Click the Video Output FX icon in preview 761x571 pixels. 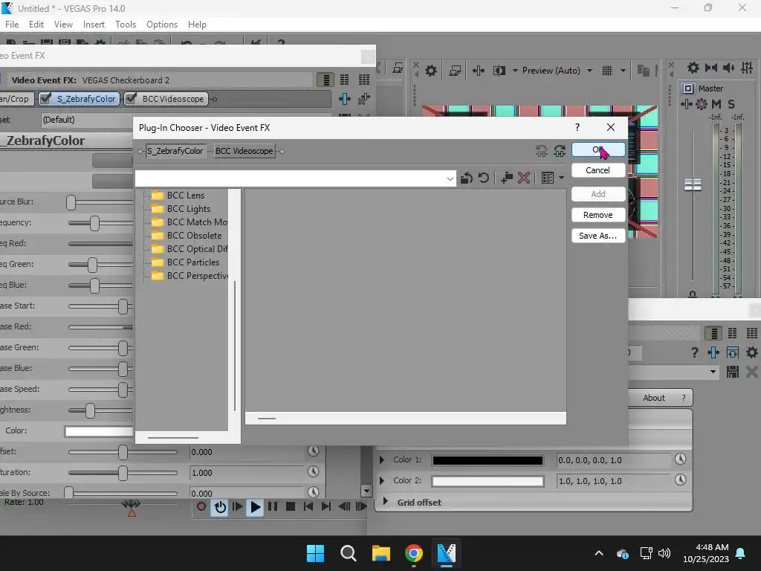(x=479, y=71)
